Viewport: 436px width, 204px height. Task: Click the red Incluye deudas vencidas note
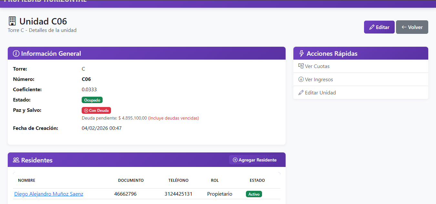click(173, 118)
